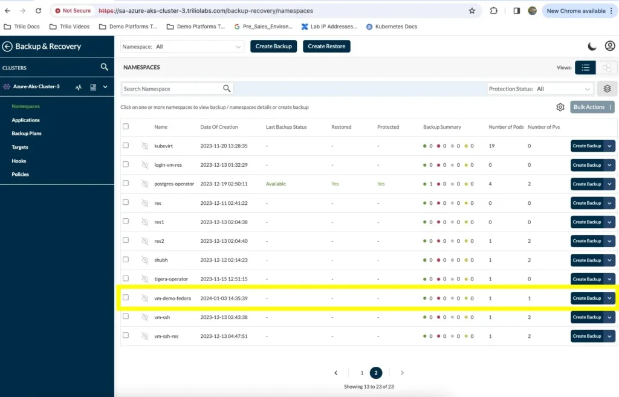Click the Azure-Aks-Cluster-3 health pulse icon

pos(79,87)
